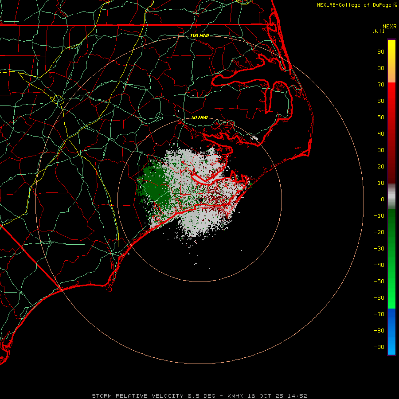Click the -90 legend value

379,347
